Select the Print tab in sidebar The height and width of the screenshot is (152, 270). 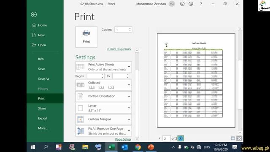[45, 98]
